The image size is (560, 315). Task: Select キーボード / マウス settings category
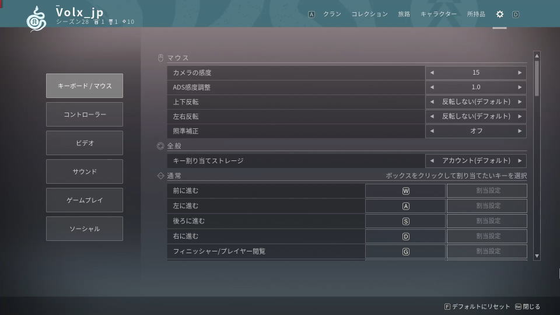[x=85, y=86]
